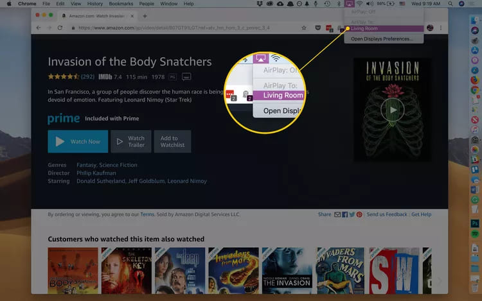Viewport: 482px width, 301px height.
Task: Click the Bluetooth menu bar icon
Action: tap(339, 4)
